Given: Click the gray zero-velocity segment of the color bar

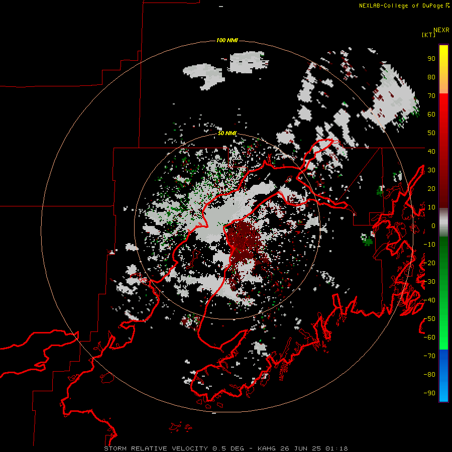Looking at the screenshot, I should coord(443,222).
